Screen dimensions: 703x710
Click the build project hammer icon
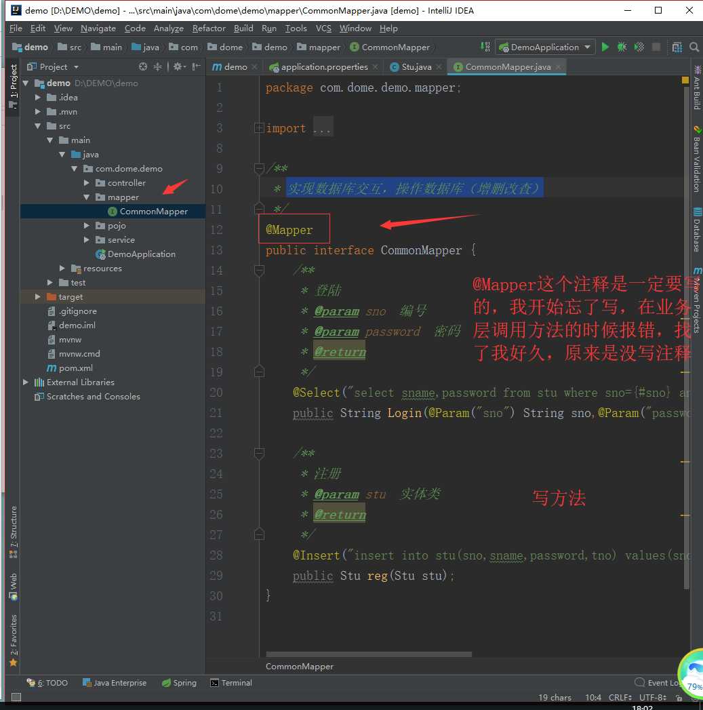[485, 47]
